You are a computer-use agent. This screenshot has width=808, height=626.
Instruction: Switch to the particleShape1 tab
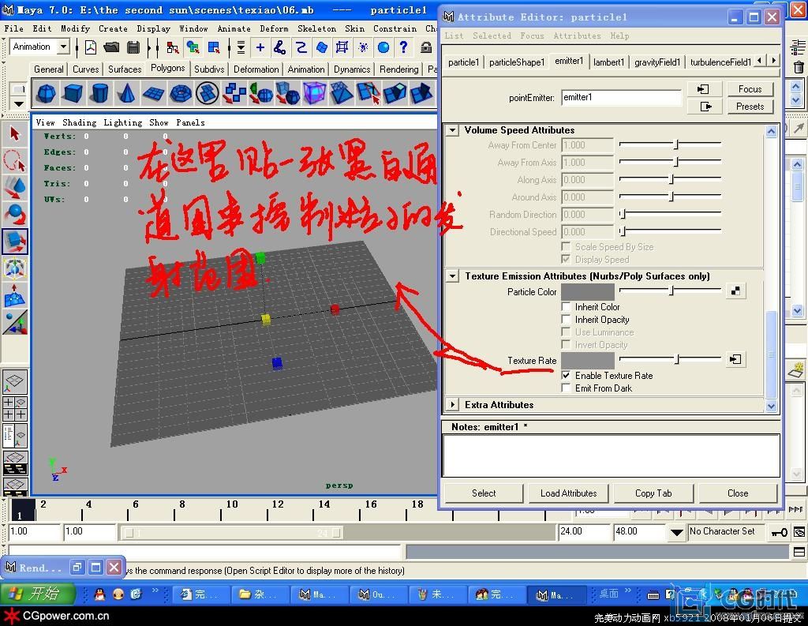point(516,62)
